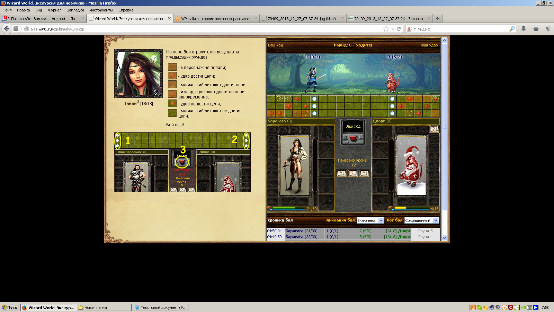Open the Правка menu
The image size is (554, 312).
[23, 10]
